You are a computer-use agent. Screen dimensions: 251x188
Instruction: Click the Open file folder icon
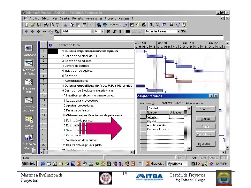[32, 25]
